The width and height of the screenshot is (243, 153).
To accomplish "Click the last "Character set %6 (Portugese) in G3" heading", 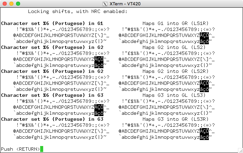I will click(52, 119).
